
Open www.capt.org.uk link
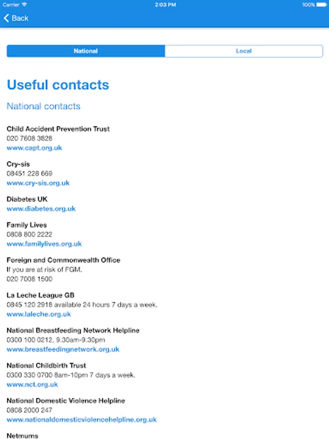pyautogui.click(x=34, y=148)
